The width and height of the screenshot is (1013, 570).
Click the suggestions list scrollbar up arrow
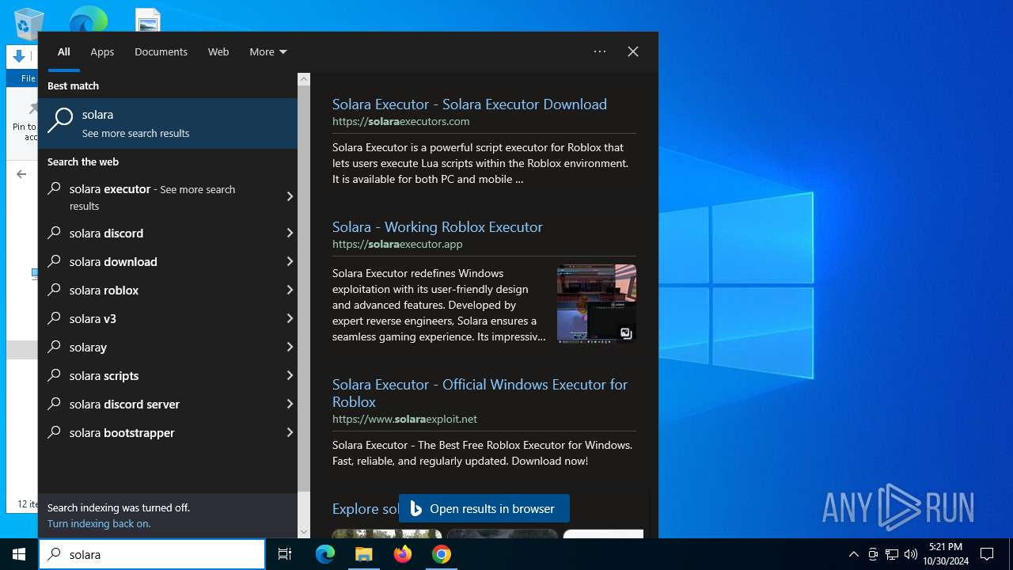pyautogui.click(x=304, y=79)
